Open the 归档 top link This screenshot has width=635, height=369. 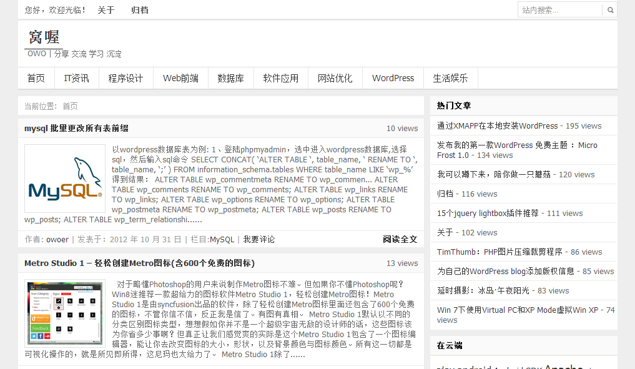(x=140, y=10)
